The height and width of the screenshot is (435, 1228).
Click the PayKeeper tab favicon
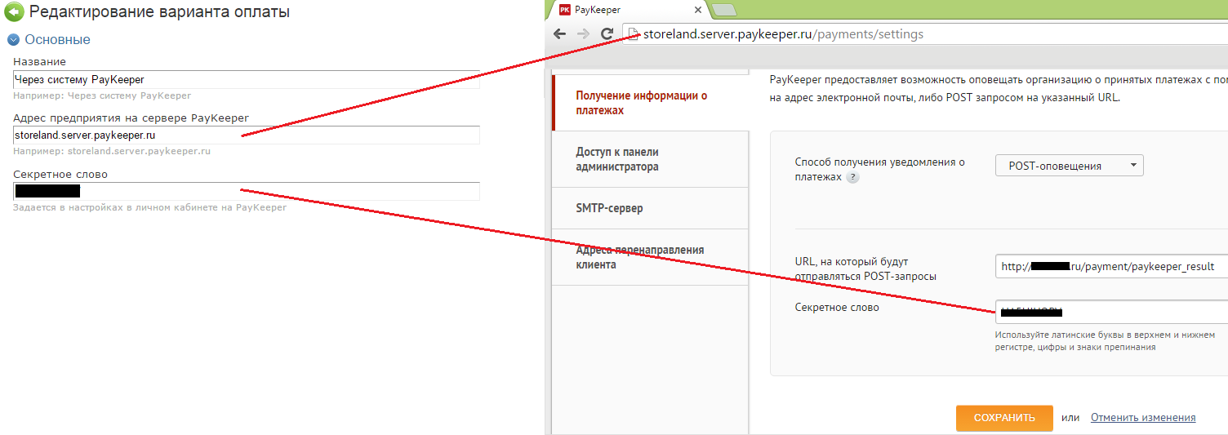tap(564, 10)
